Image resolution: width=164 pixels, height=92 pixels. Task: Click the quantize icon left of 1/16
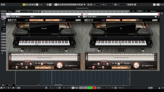(x=116, y=5)
